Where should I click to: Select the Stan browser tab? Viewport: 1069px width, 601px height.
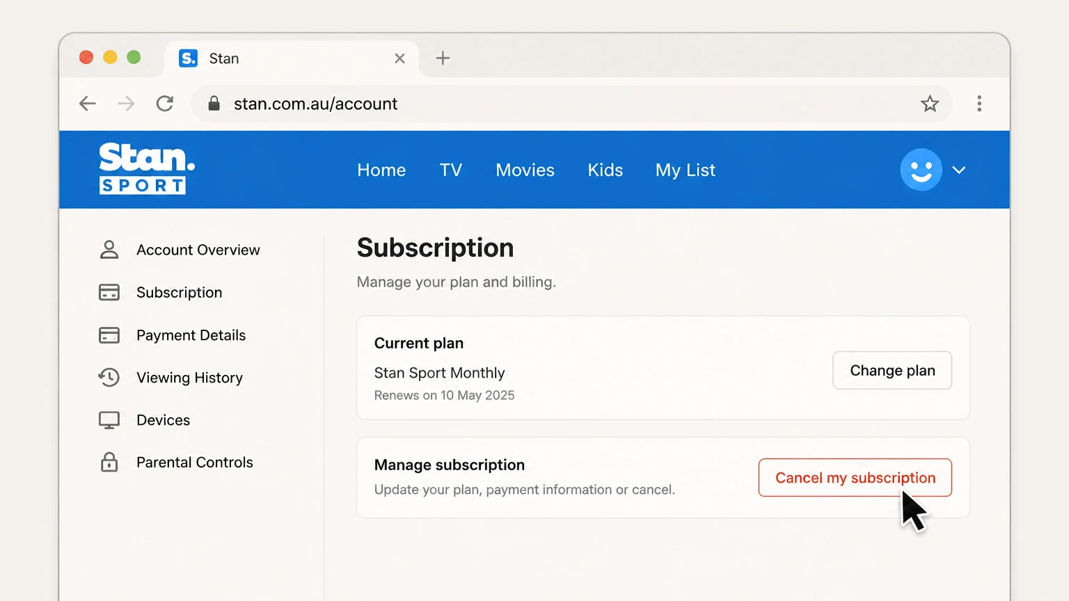pyautogui.click(x=292, y=58)
